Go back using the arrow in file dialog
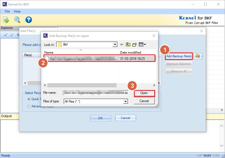225x158 pixels. click(x=122, y=45)
